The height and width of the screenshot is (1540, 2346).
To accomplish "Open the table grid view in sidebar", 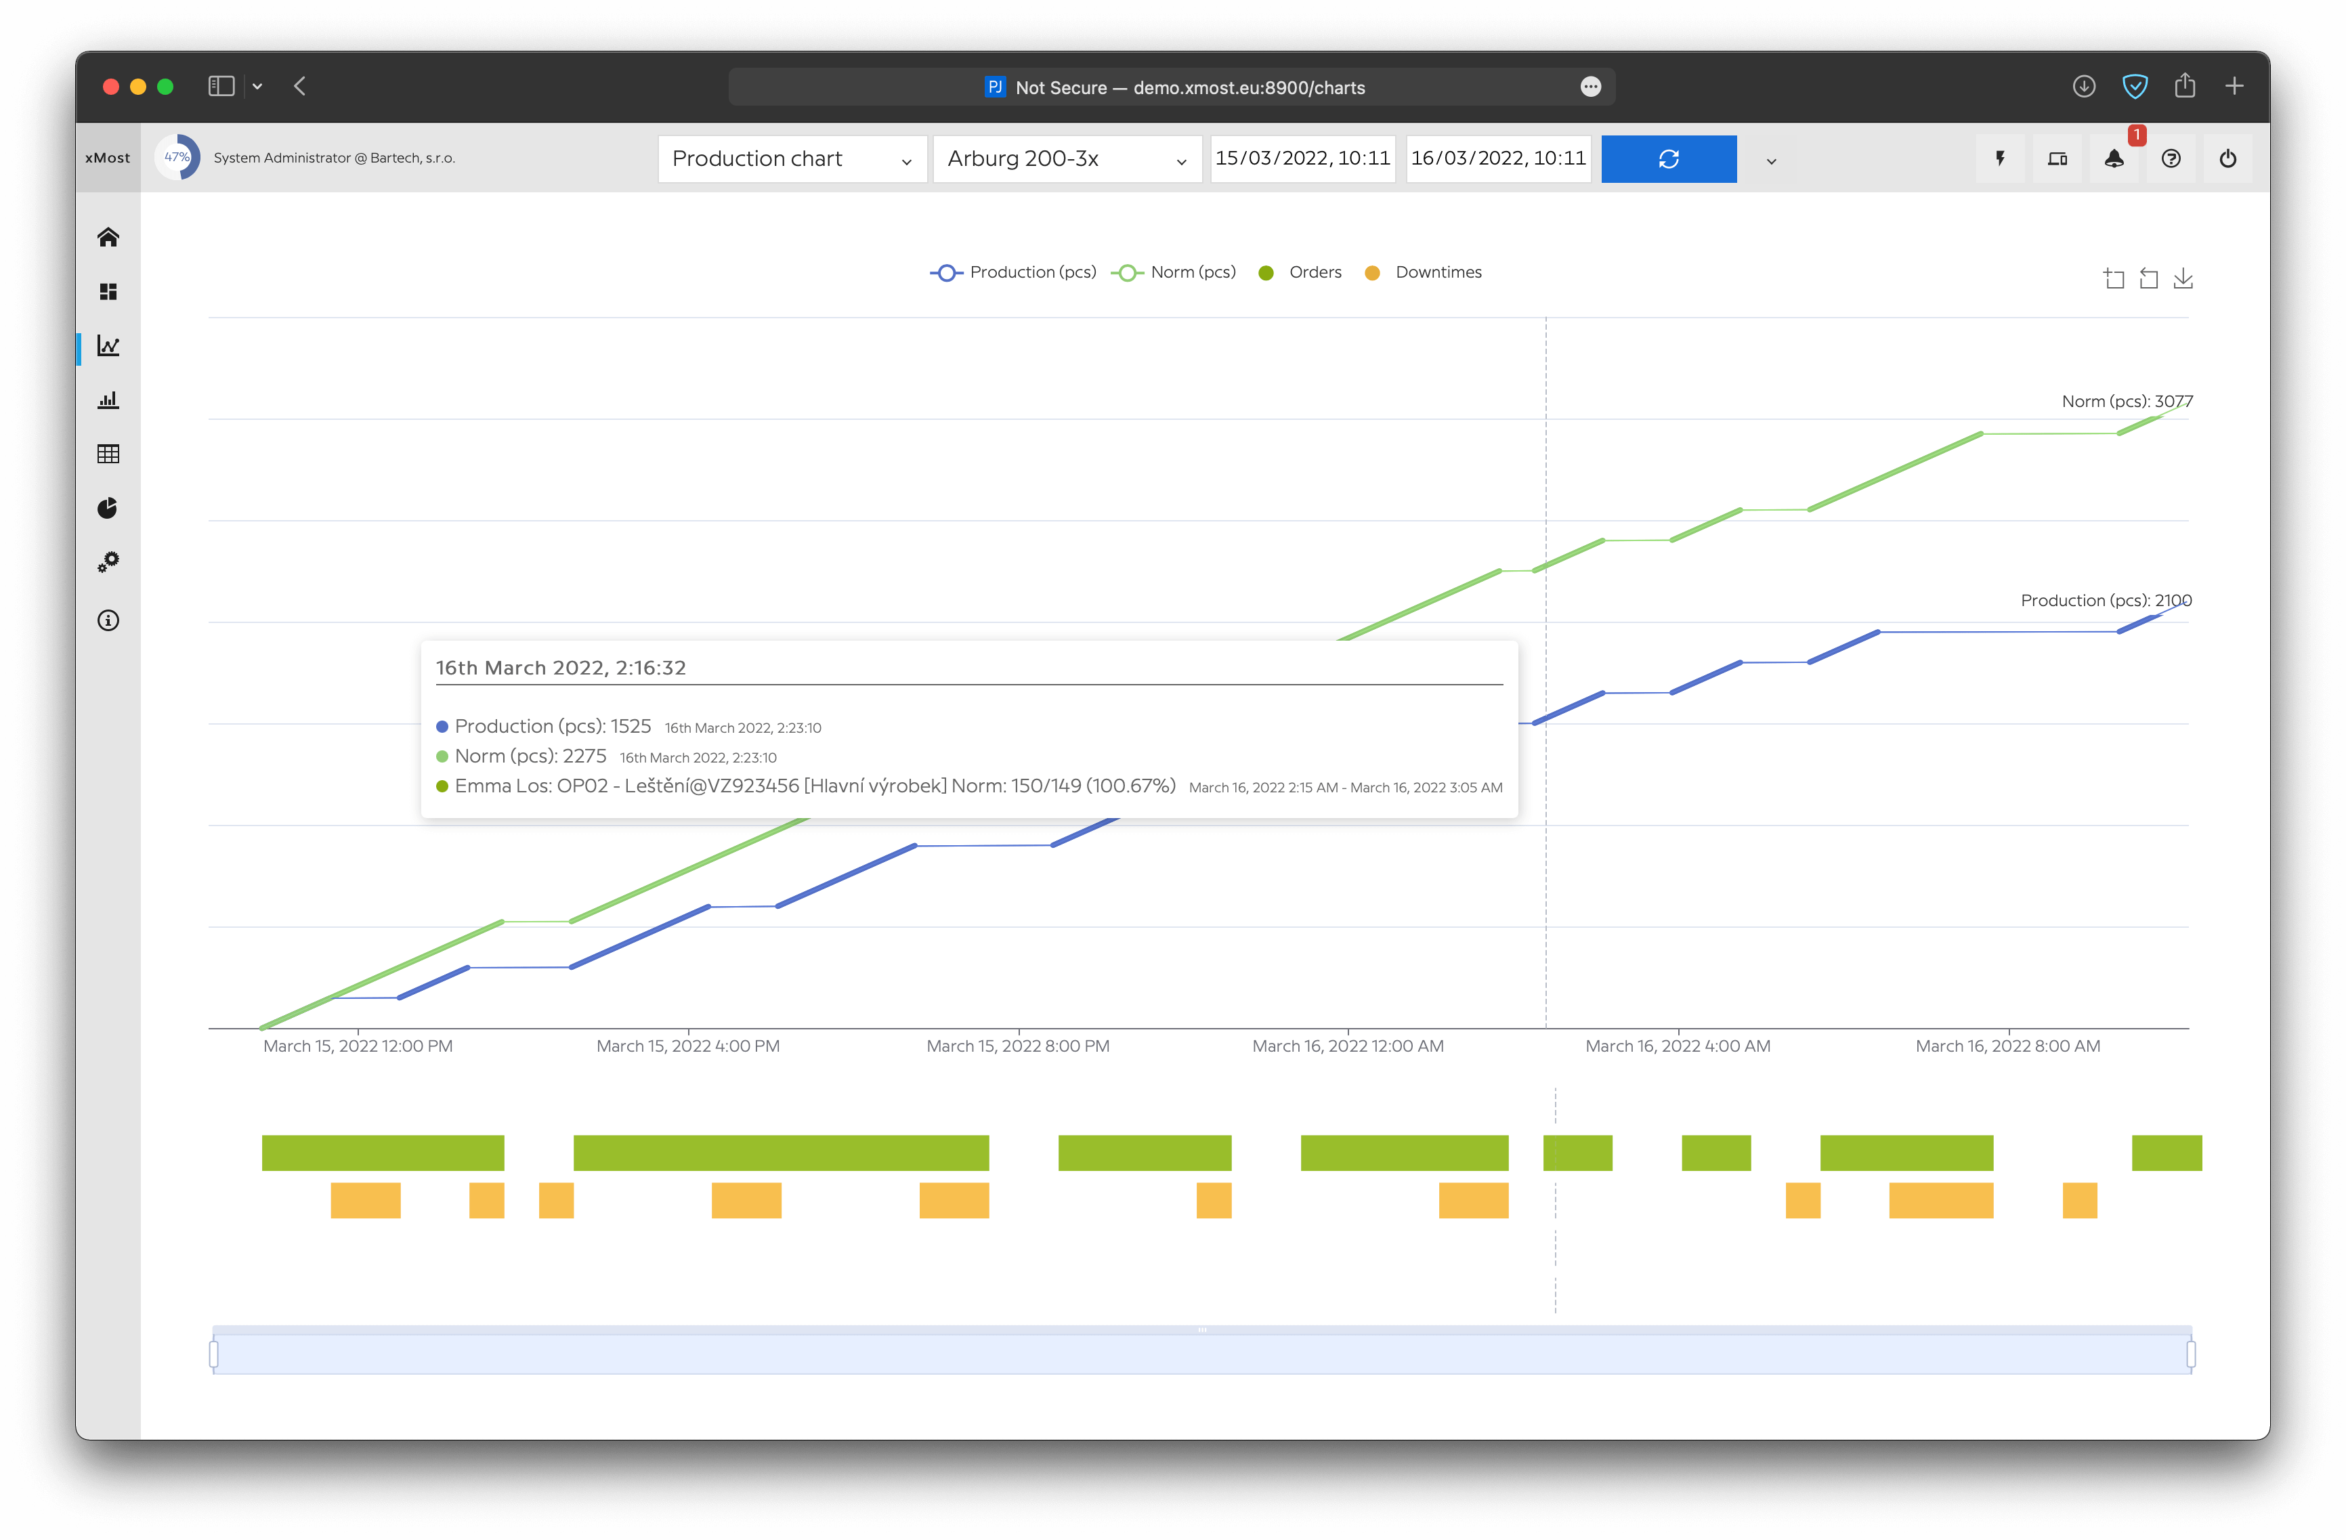I will (x=108, y=454).
